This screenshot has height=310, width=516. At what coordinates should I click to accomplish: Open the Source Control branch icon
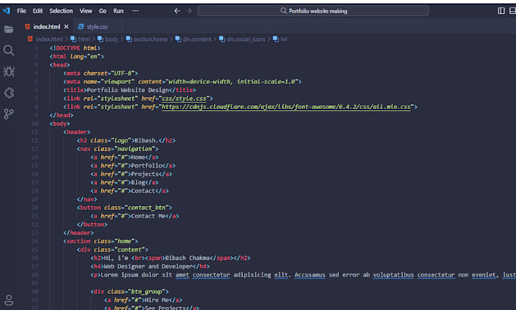[x=8, y=114]
